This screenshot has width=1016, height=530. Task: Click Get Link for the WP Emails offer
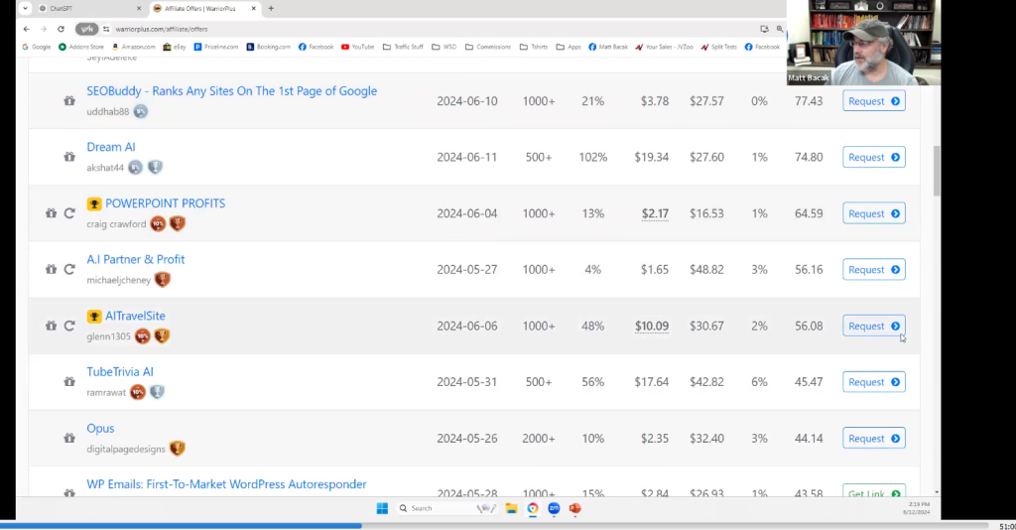873,491
